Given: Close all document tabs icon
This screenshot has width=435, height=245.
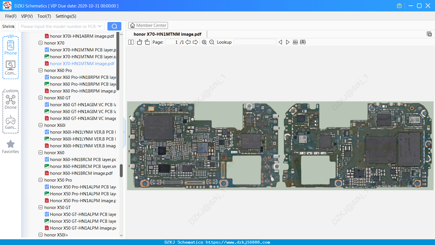Looking at the screenshot, I should point(429,34).
